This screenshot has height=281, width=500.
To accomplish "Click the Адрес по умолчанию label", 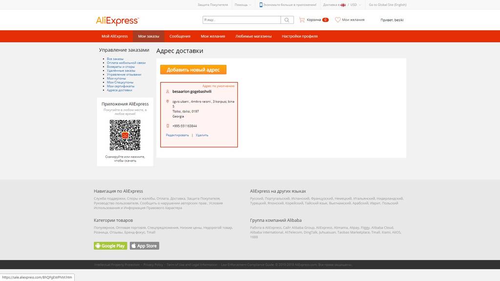I will coord(218,86).
